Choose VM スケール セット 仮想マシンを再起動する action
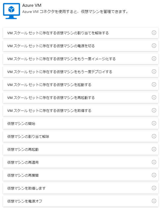Viewport: 161px width, 209px height. pos(80,98)
